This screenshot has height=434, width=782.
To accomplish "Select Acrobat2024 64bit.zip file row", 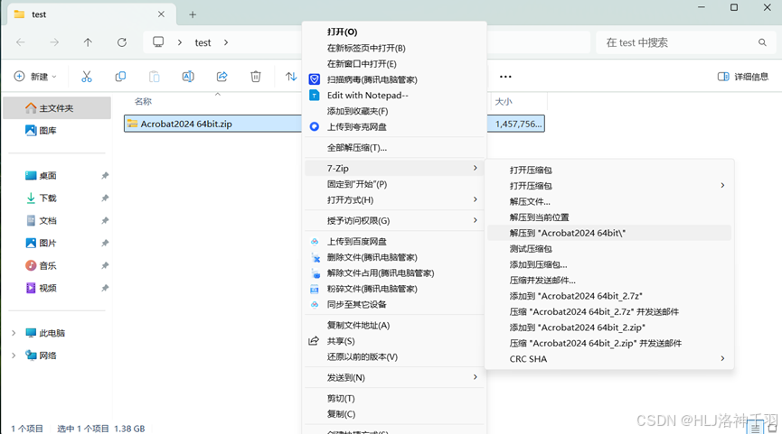I will [x=334, y=124].
